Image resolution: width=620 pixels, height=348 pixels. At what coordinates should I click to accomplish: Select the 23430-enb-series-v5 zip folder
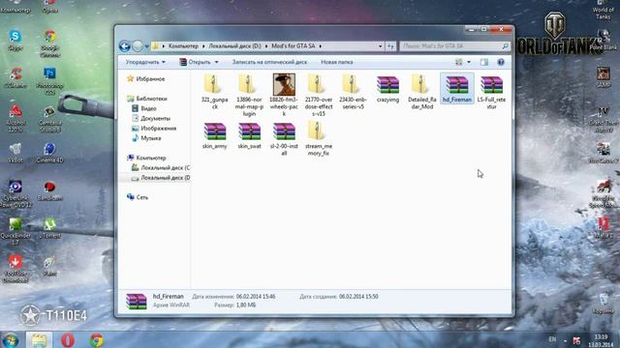(353, 92)
